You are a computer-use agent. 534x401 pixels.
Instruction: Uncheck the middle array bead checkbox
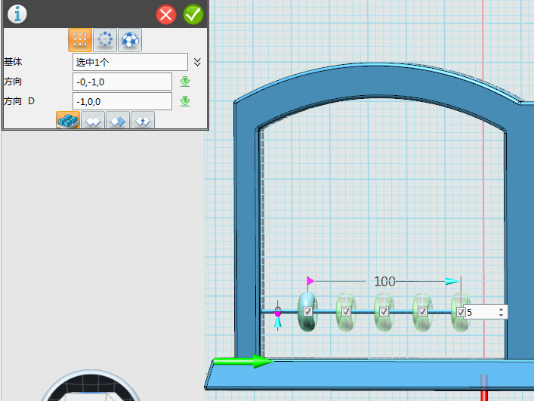tap(384, 311)
